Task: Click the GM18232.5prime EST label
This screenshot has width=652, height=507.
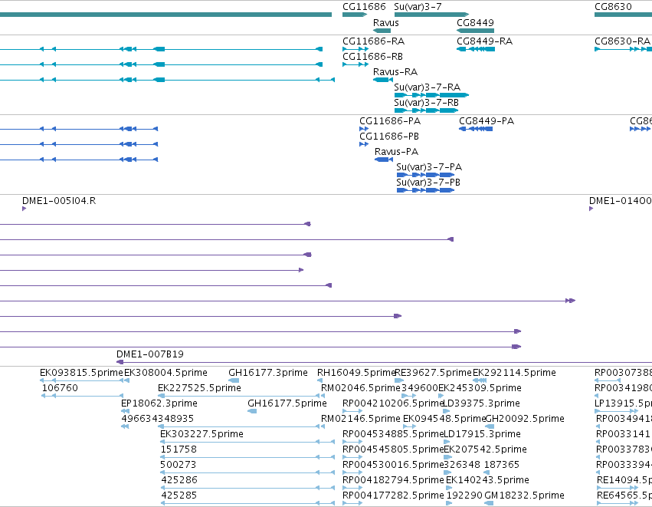Action: click(x=524, y=495)
